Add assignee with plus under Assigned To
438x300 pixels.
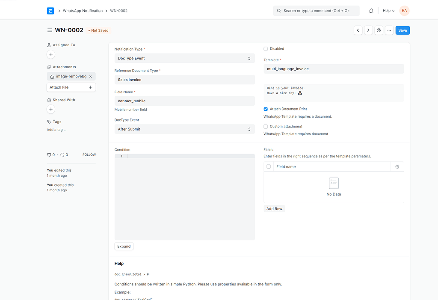51,54
